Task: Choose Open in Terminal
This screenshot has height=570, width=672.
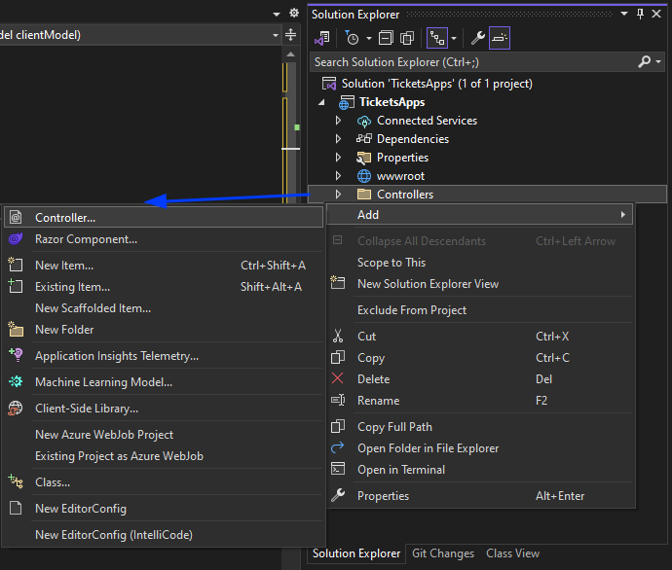Action: [479, 470]
